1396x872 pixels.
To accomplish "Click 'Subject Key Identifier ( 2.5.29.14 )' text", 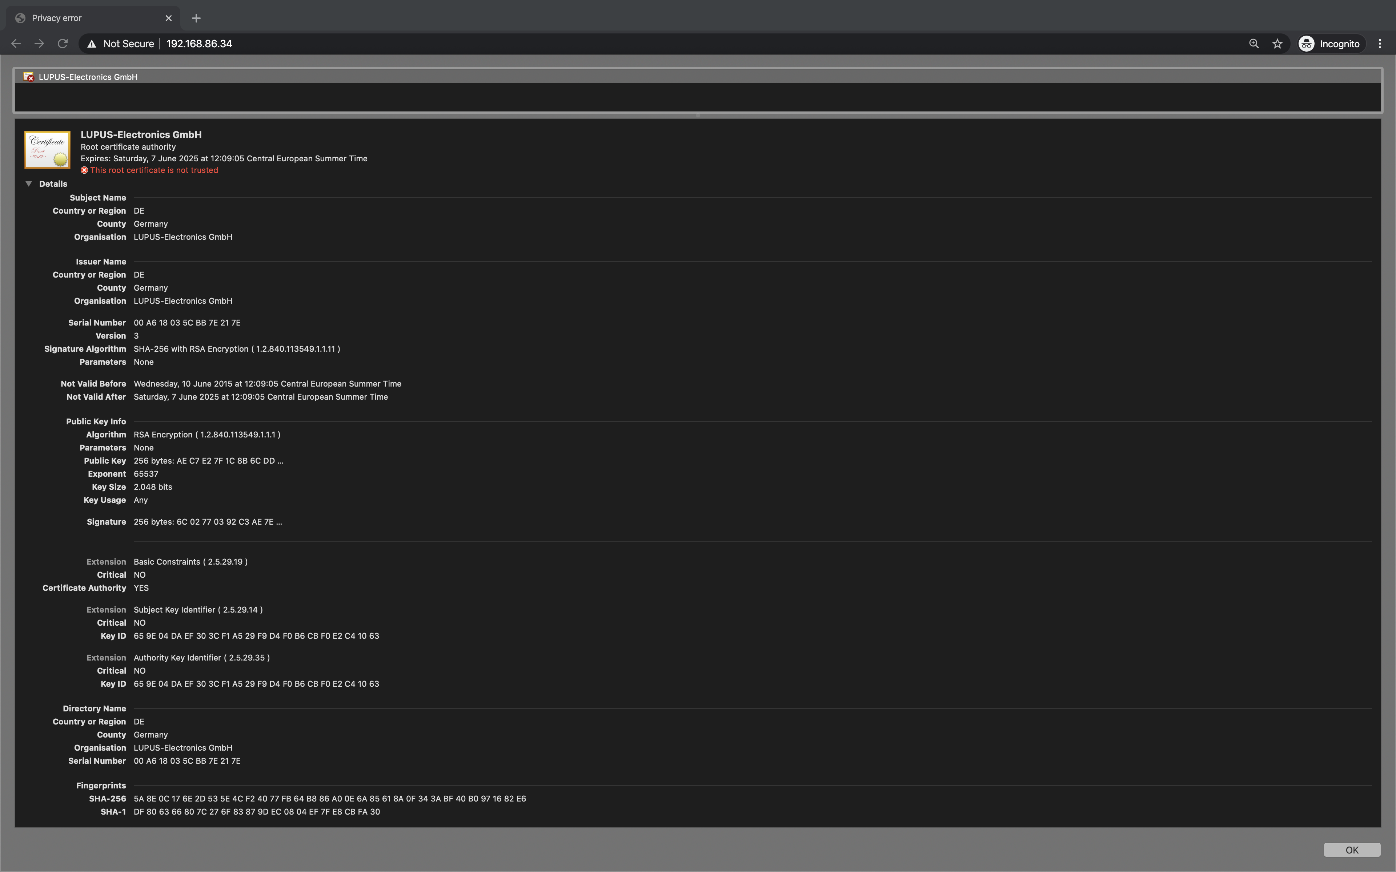I will 198,610.
